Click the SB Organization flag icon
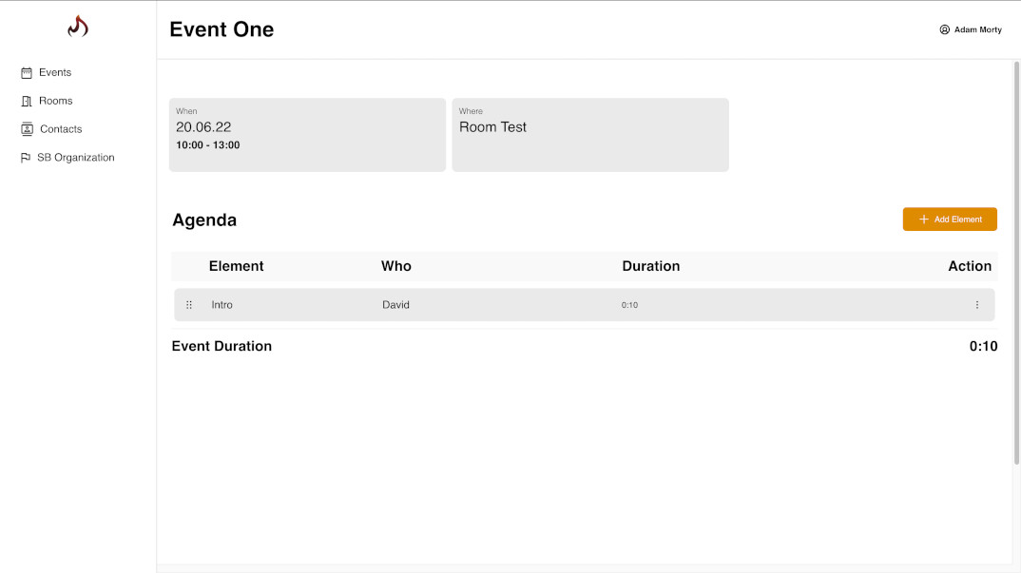Screen dimensions: 1021x573 [25, 157]
